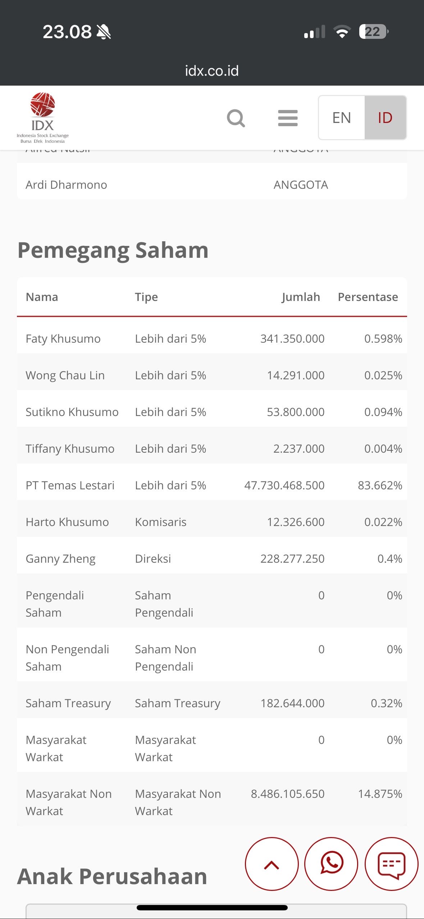Tap the scroll-to-top arrow button
This screenshot has height=919, width=424.
click(272, 864)
